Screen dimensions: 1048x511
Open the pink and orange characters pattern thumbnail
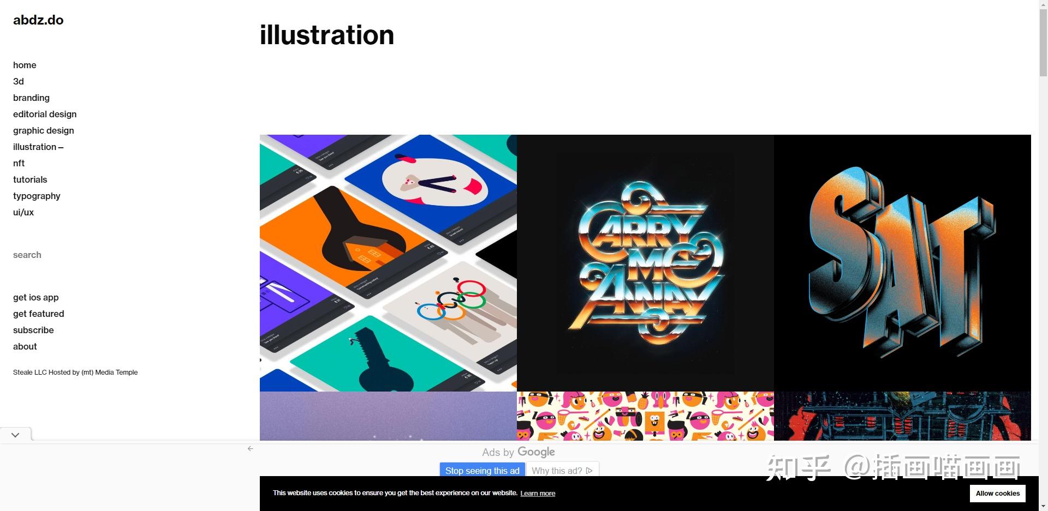pyautogui.click(x=645, y=416)
